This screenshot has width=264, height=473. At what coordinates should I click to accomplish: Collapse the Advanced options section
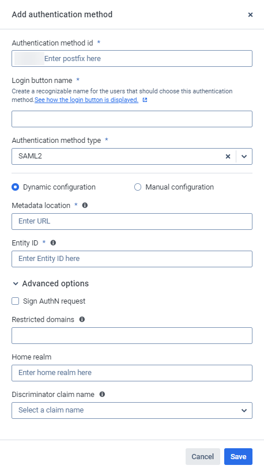coord(50,283)
